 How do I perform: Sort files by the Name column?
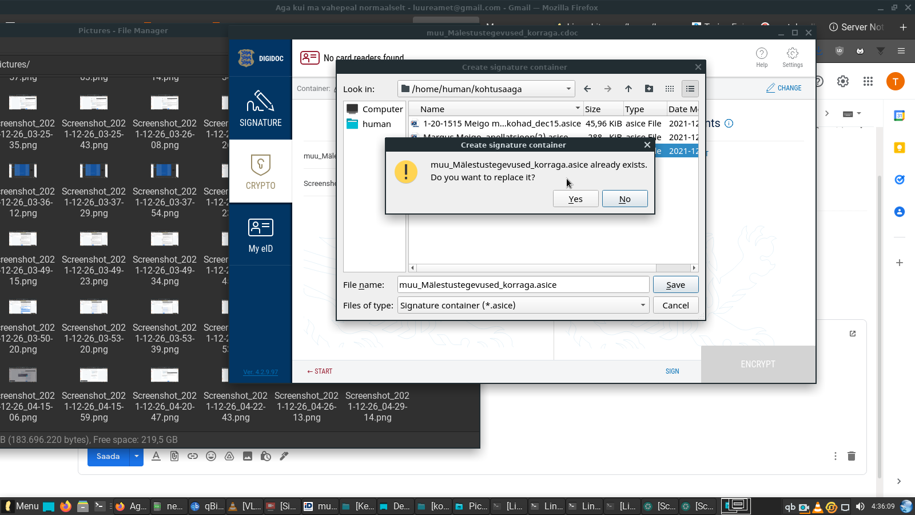[x=496, y=109]
